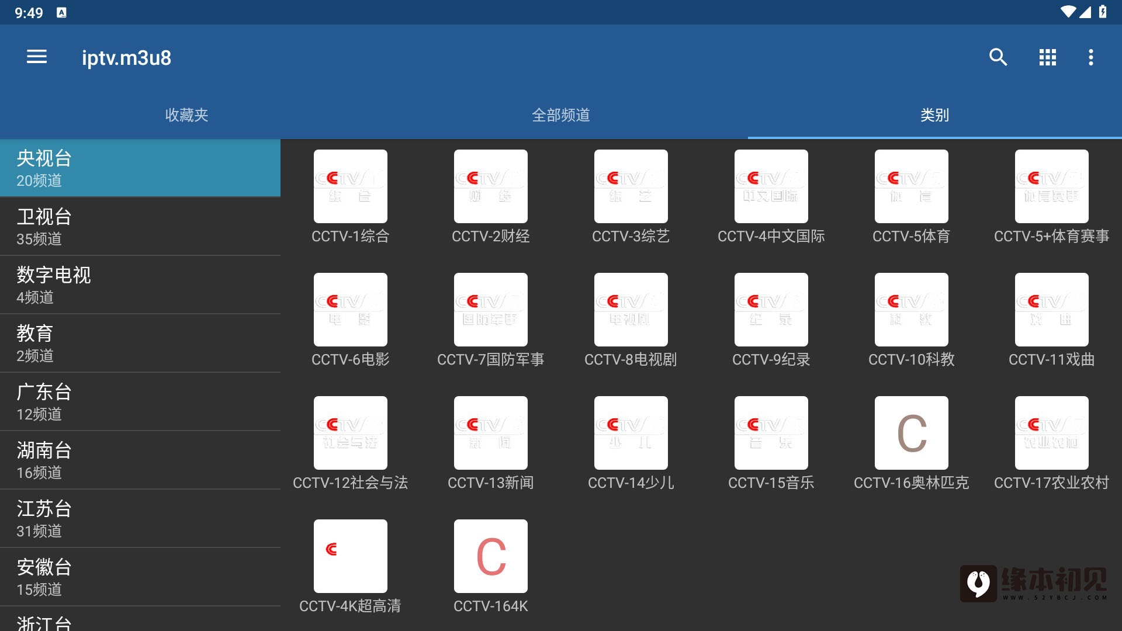Open the CCTV-15音乐 channel logo
The height and width of the screenshot is (631, 1122).
771,433
